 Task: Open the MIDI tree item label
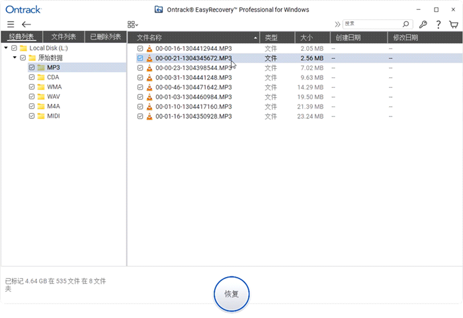click(54, 116)
